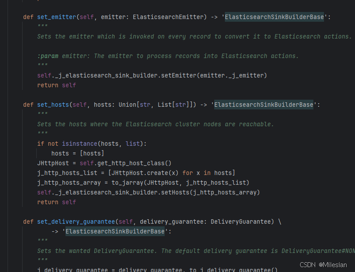Click highlighted ElasticsearchSinkBuilderBase in set_hosts signature
Screen dimensions: 355x272
point(264,105)
